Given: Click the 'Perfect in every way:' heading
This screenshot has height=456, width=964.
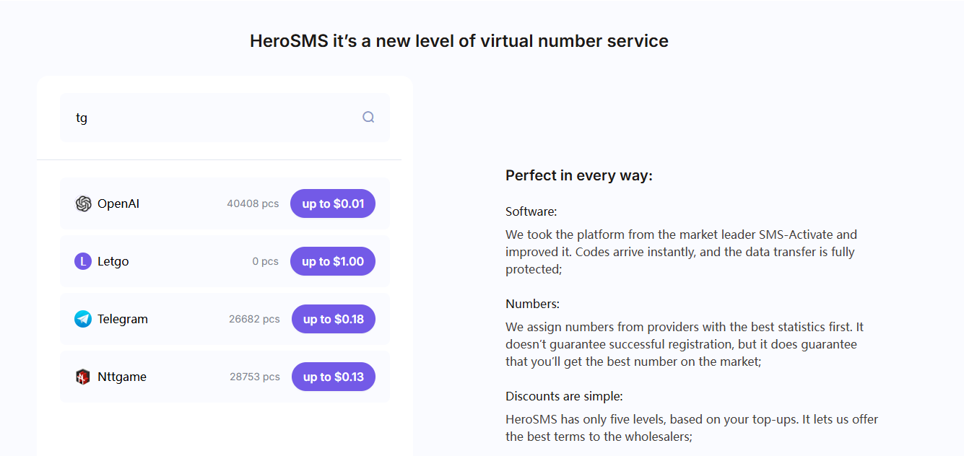Looking at the screenshot, I should tap(578, 175).
